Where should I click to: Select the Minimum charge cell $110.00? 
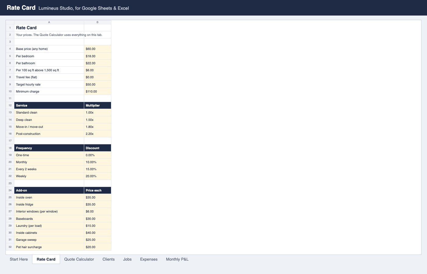coord(98,91)
